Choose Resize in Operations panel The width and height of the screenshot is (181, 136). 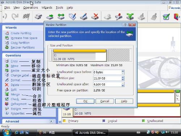click(15, 71)
